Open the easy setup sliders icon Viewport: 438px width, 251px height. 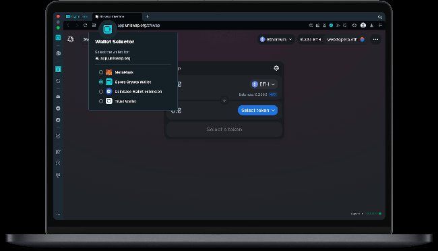pos(380,26)
